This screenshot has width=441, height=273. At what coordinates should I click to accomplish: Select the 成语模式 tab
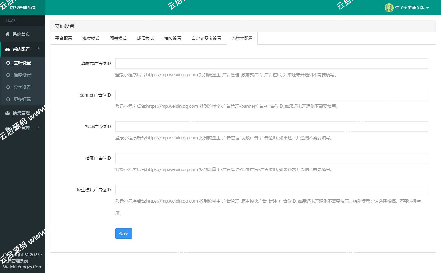point(145,38)
